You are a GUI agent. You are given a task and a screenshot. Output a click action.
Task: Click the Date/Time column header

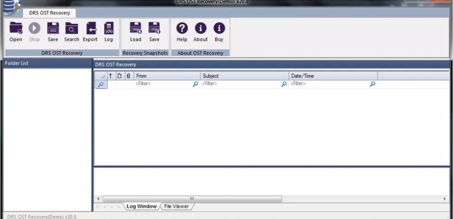(x=333, y=76)
